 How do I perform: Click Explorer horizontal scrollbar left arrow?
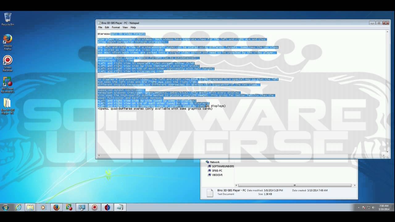(237, 185)
